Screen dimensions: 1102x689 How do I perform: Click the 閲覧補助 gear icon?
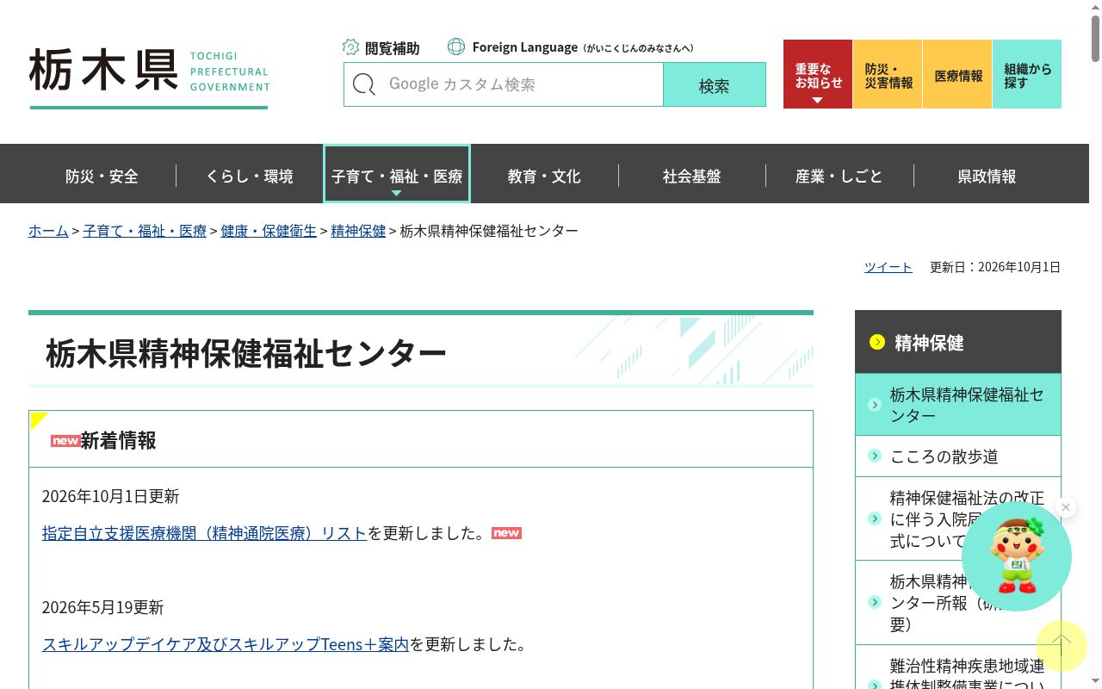[350, 47]
